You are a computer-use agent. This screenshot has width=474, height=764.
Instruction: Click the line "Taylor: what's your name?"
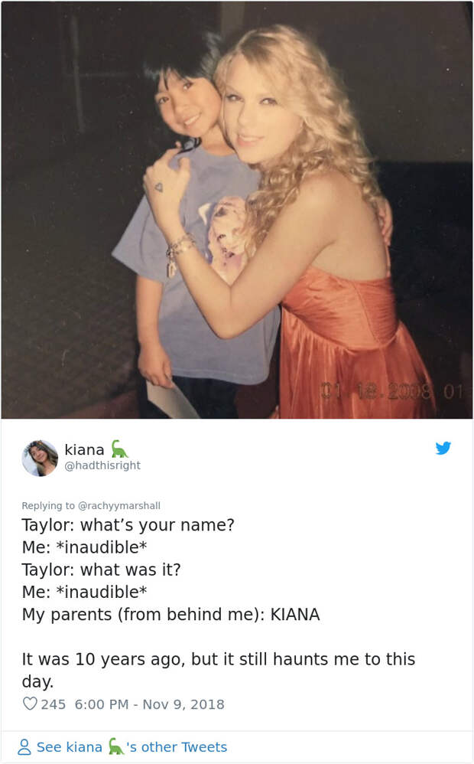[x=128, y=524]
